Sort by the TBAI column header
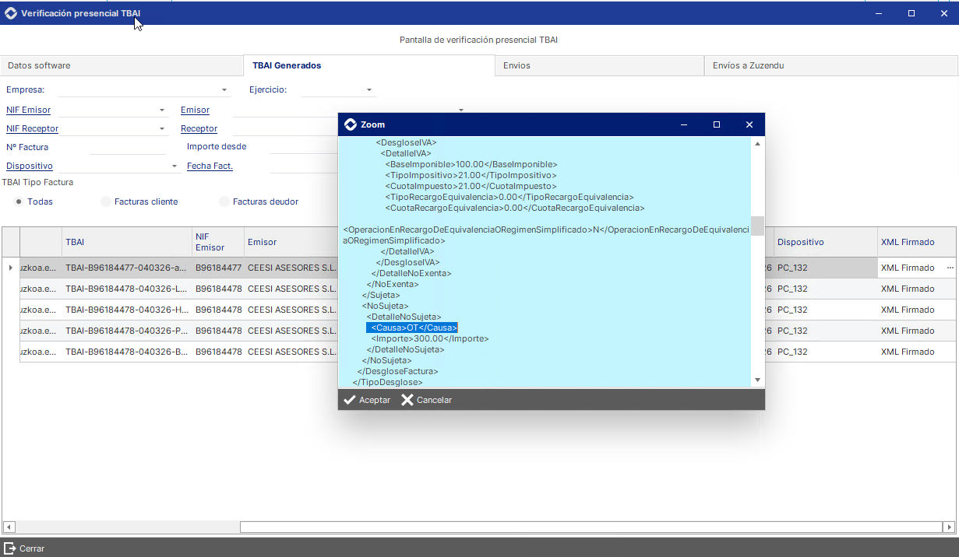 (x=127, y=242)
